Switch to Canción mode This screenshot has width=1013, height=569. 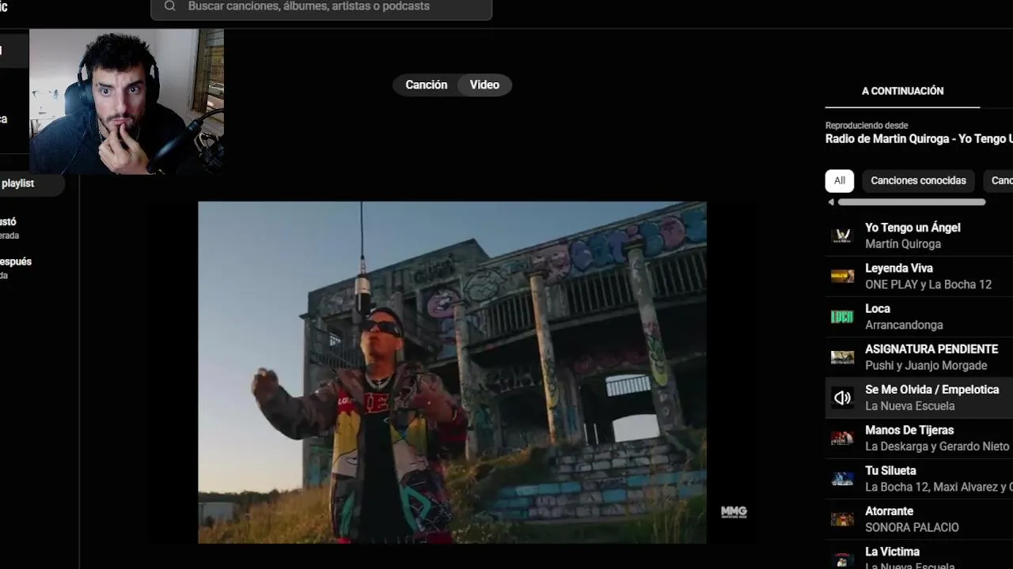427,85
